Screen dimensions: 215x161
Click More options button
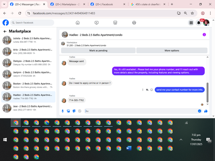pyautogui.click(x=172, y=51)
